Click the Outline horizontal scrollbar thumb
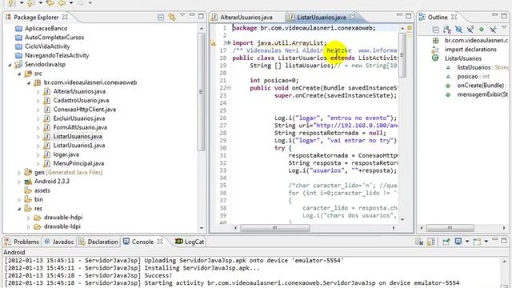The width and height of the screenshot is (512, 288). click(x=450, y=227)
